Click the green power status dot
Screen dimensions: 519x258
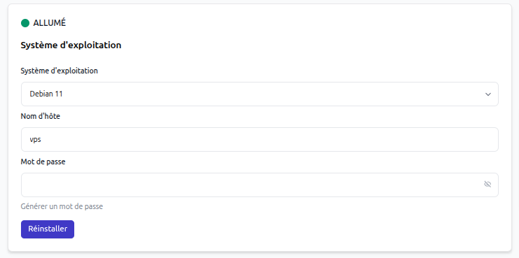tap(25, 23)
